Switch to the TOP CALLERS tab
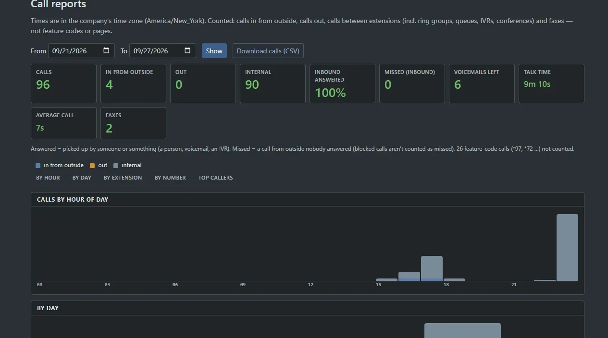The width and height of the screenshot is (608, 338). click(216, 178)
